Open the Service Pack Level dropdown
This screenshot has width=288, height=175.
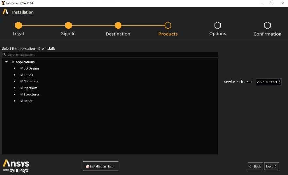(x=269, y=82)
